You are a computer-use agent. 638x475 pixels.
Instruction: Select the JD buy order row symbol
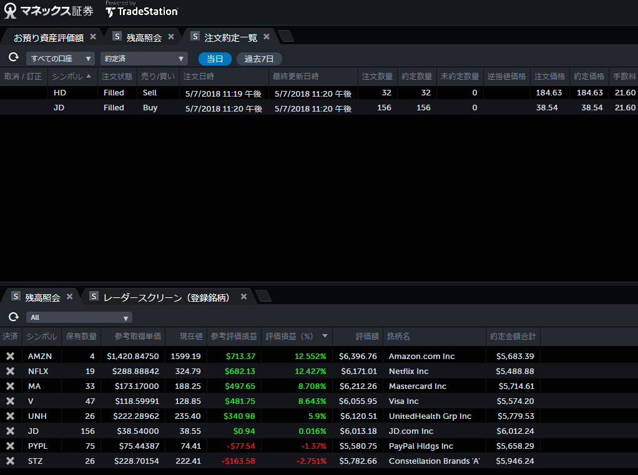pyautogui.click(x=59, y=108)
